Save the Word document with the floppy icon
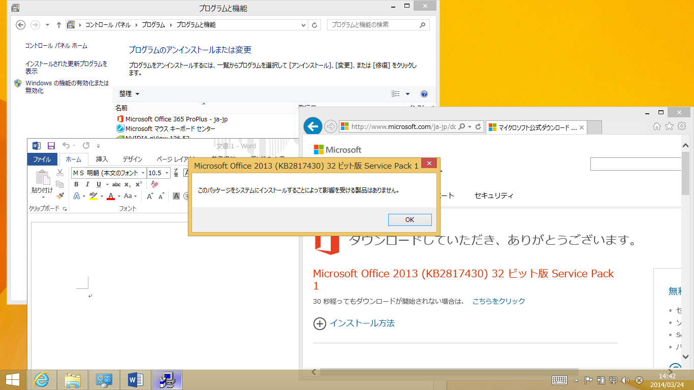The height and width of the screenshot is (390, 694). 51,146
